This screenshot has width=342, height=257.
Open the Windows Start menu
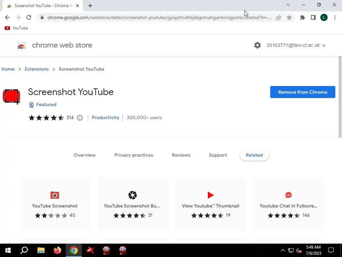click(x=8, y=250)
